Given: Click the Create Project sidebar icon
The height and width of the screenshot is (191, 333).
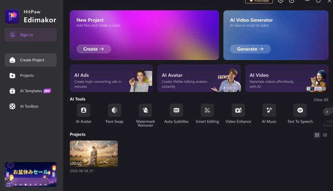Looking at the screenshot, I should click(12, 60).
